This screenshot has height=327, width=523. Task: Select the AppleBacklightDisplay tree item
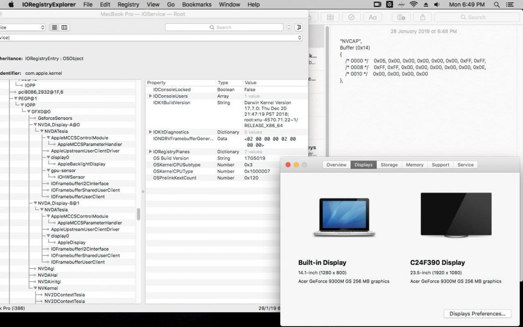82,164
